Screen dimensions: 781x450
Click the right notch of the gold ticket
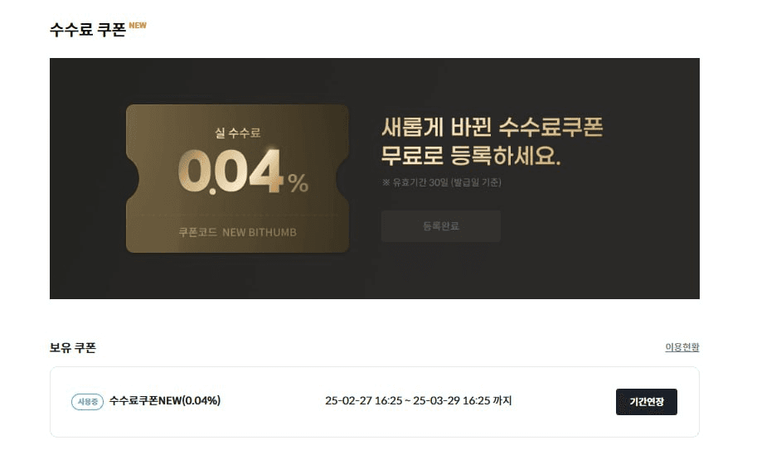pos(342,178)
